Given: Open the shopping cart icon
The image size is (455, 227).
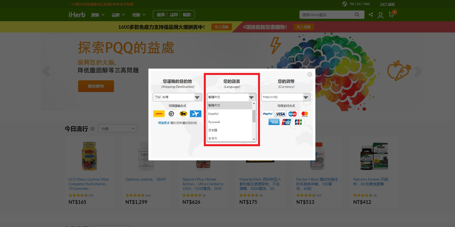Looking at the screenshot, I should click(391, 15).
